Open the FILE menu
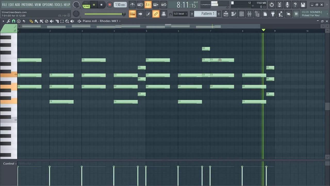 pos(5,5)
